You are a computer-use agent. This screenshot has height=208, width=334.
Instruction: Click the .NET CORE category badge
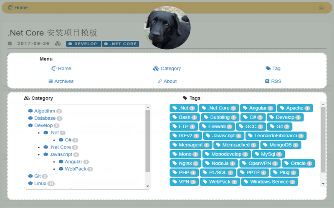click(120, 44)
